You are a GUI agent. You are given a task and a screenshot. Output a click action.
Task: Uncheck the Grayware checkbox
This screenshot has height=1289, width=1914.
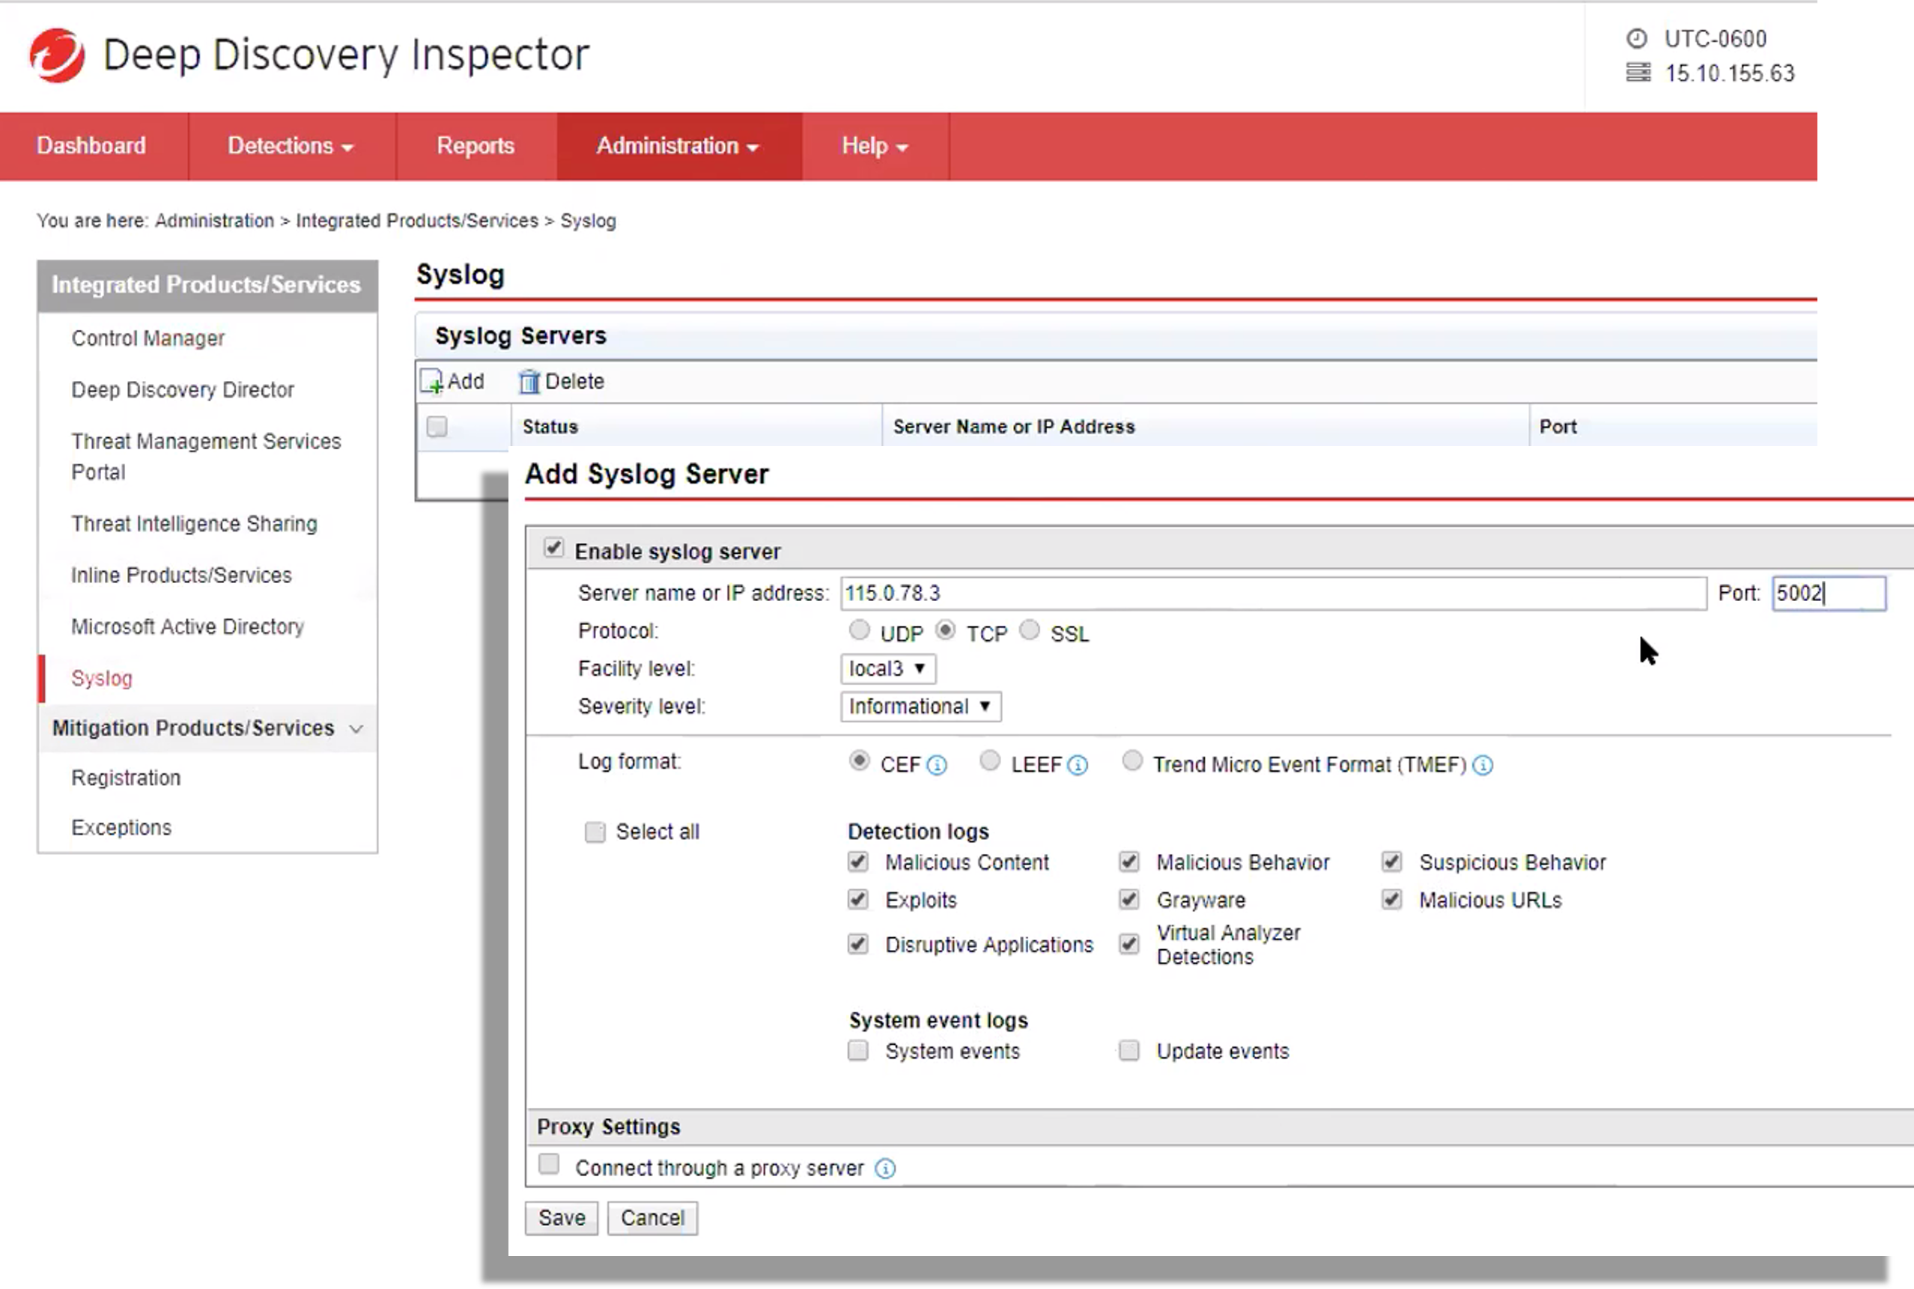[x=1128, y=899]
